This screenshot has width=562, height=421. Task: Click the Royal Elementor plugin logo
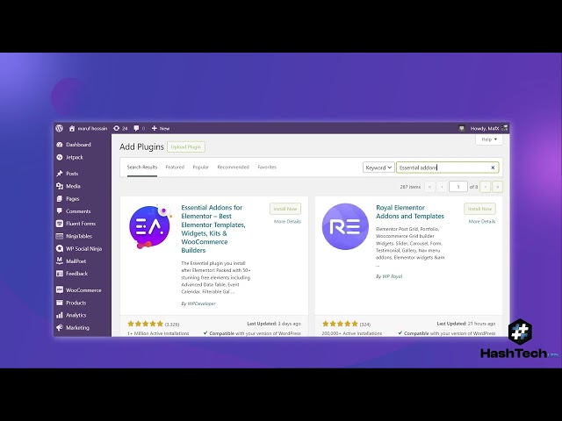click(345, 226)
